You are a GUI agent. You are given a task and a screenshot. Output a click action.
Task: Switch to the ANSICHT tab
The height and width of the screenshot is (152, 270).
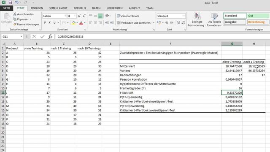click(134, 8)
